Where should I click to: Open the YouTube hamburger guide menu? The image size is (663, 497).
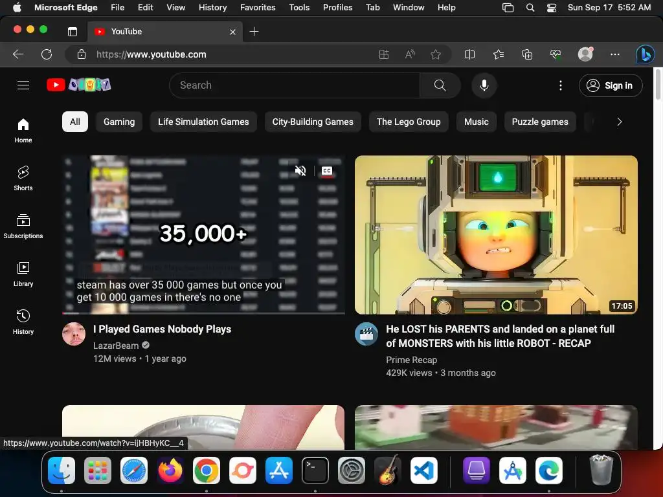23,85
